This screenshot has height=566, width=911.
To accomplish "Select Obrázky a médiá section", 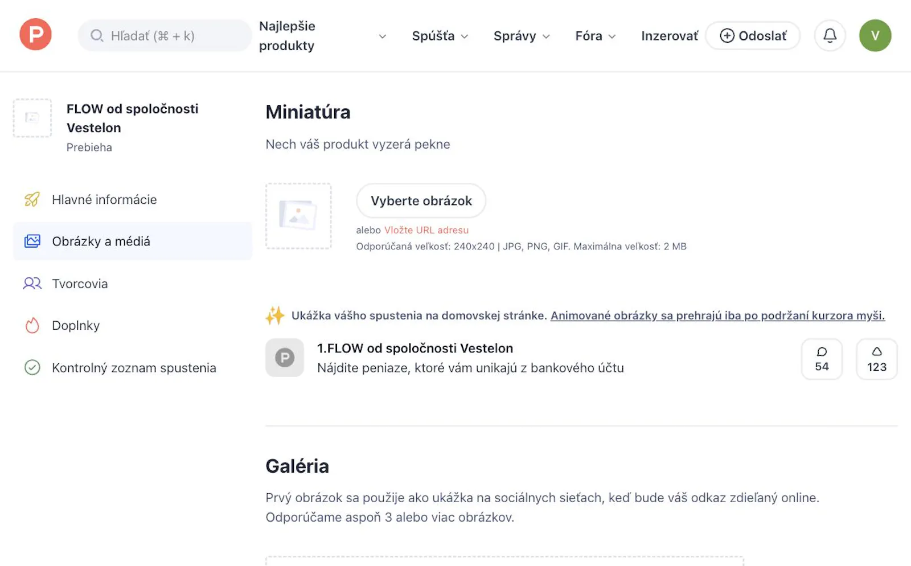I will (132, 241).
